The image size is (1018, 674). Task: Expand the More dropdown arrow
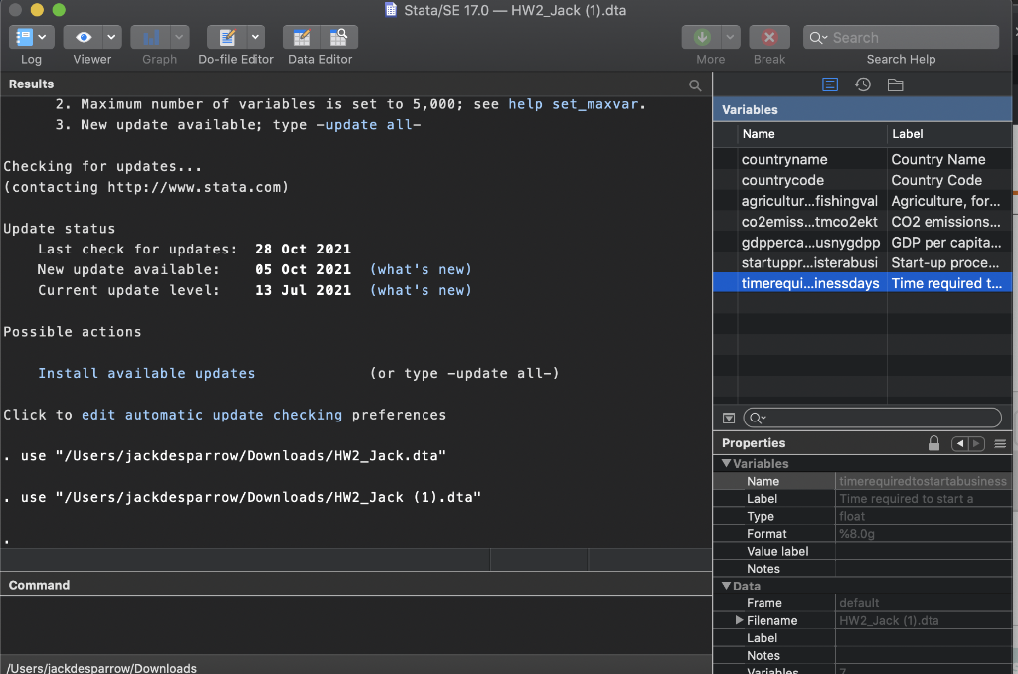[x=731, y=37]
